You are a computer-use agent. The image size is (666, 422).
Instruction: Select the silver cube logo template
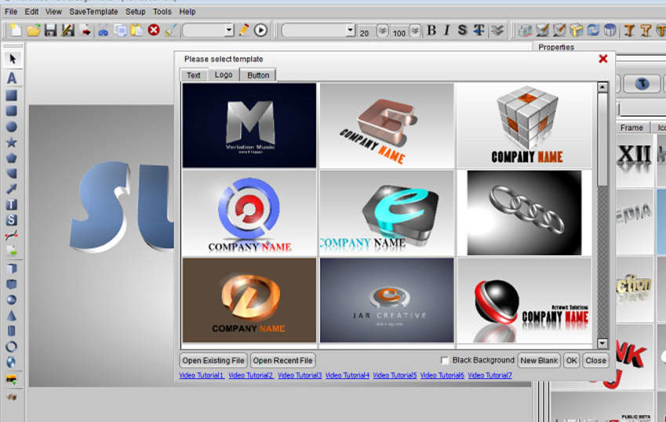[524, 125]
